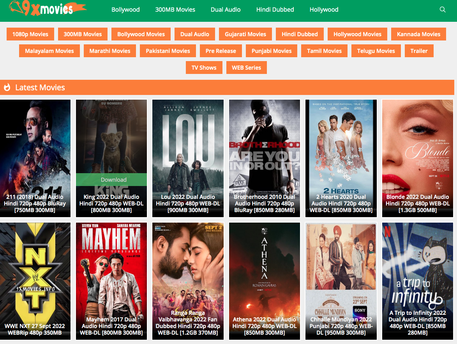Open the Telugu Movies category
Viewport: 457px width, 344px height.
(376, 51)
